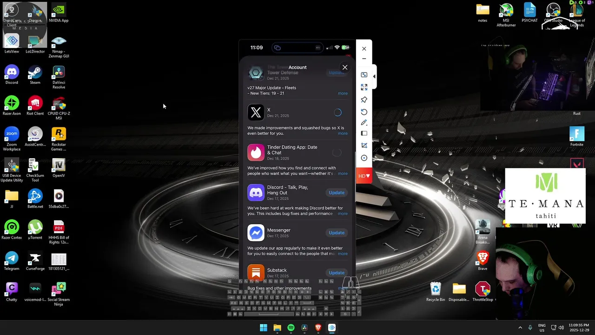Open NVIDIA App desktop shortcut
The width and height of the screenshot is (595, 335).
pos(59,13)
